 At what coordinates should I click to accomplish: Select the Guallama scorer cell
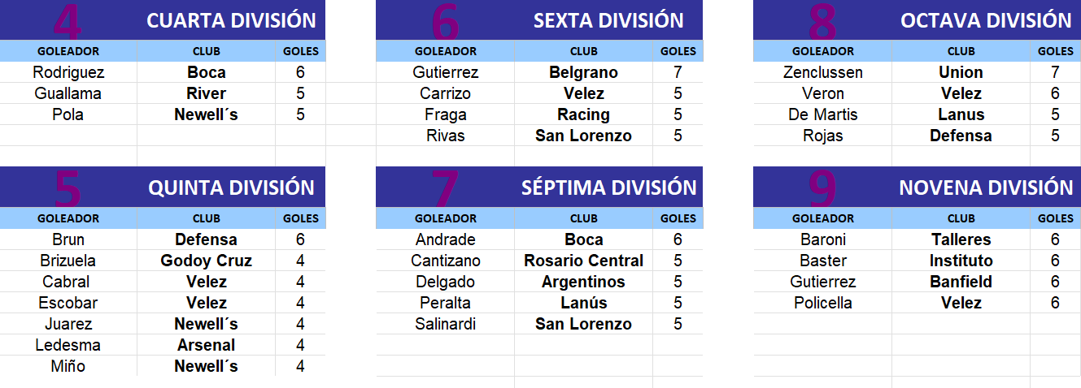click(68, 93)
